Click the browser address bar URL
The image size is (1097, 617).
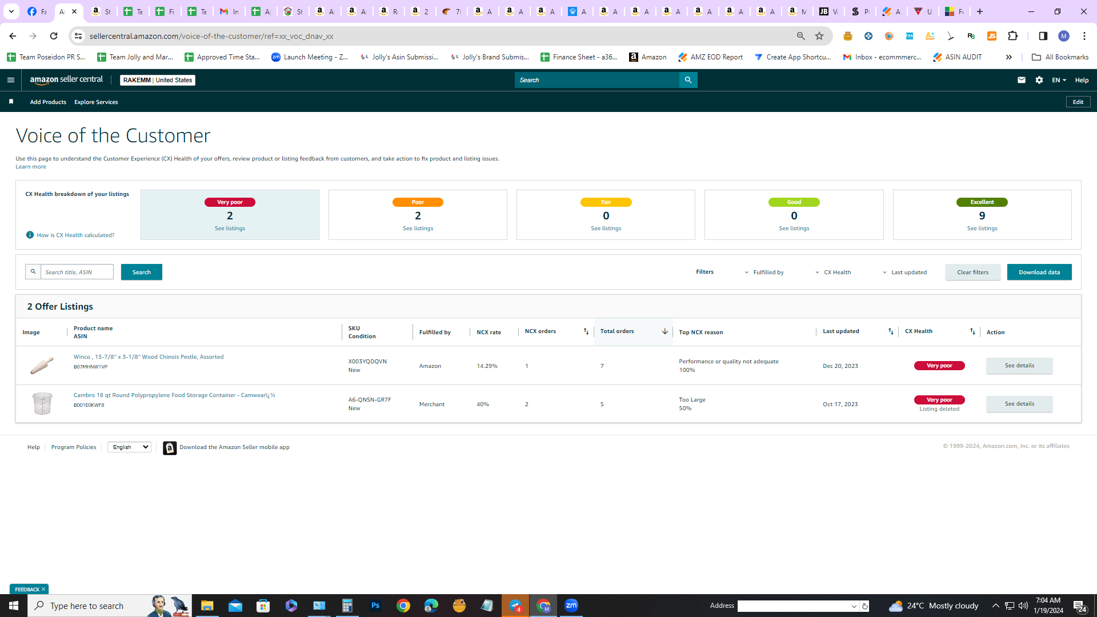click(211, 36)
